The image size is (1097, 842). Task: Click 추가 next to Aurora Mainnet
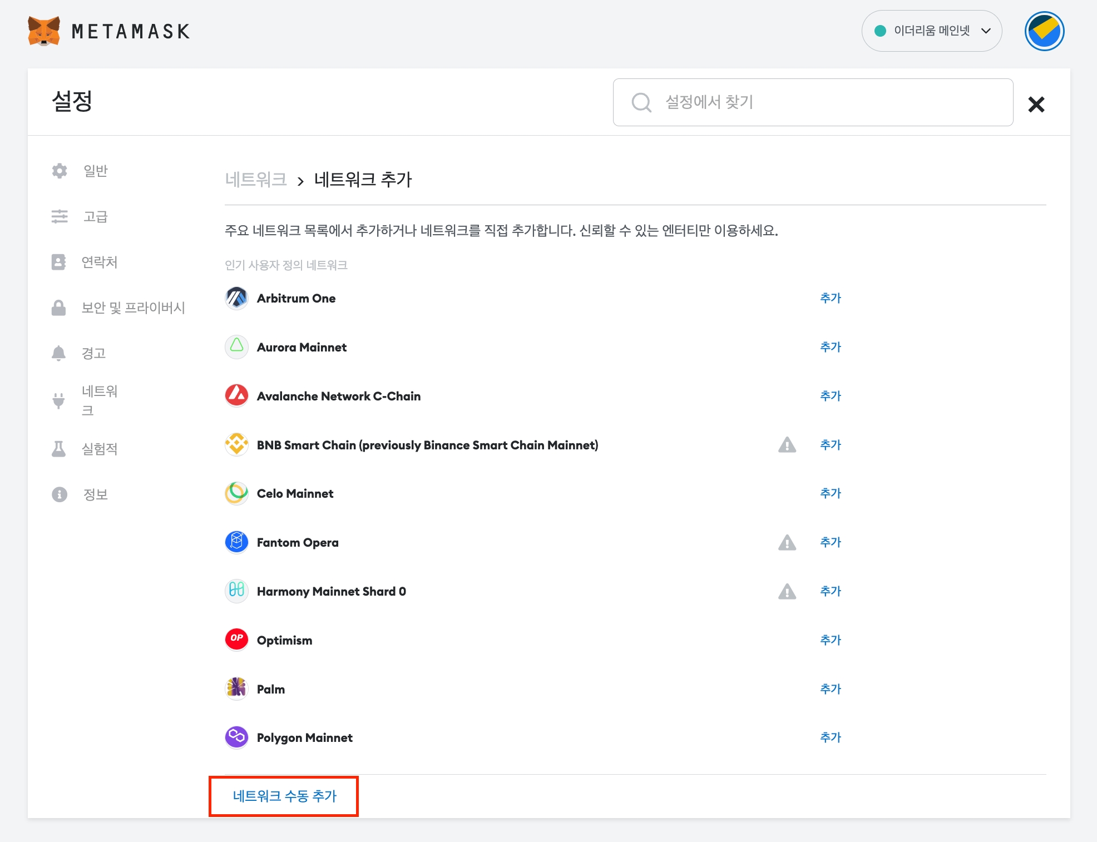pos(830,347)
